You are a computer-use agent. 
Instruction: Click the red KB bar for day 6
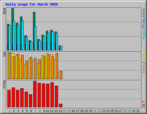(30, 101)
